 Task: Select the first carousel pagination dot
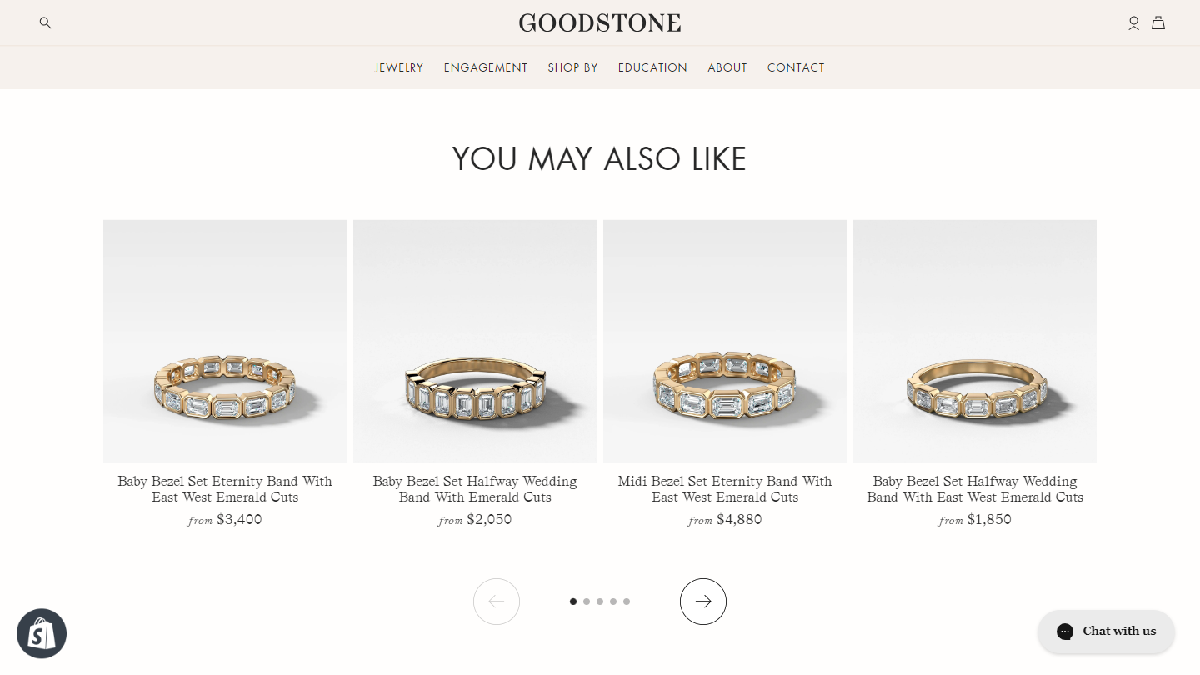tap(573, 602)
